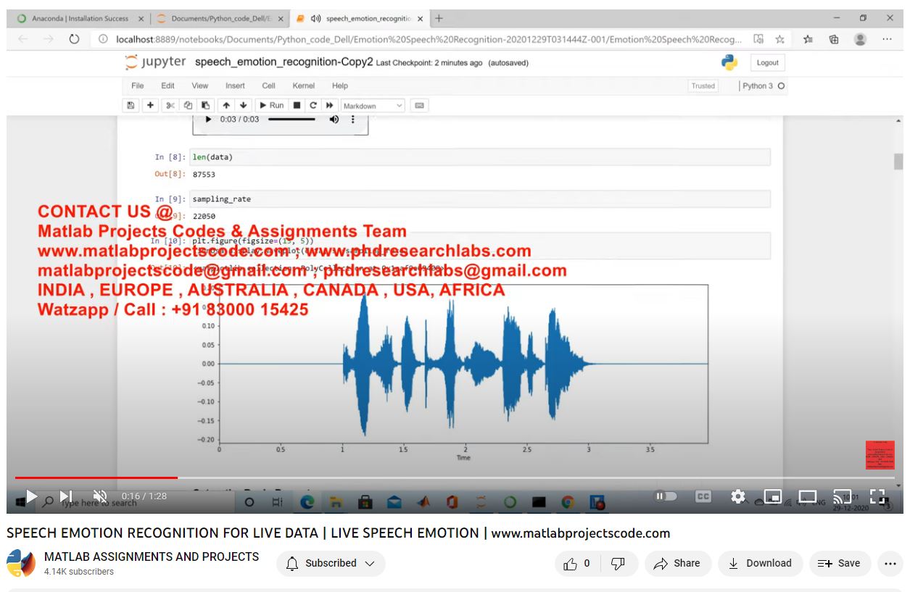Cast video to a TV

[x=842, y=496]
